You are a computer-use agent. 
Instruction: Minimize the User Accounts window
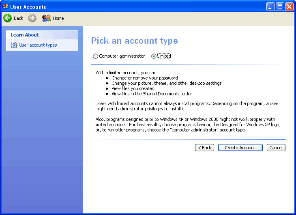(270, 7)
